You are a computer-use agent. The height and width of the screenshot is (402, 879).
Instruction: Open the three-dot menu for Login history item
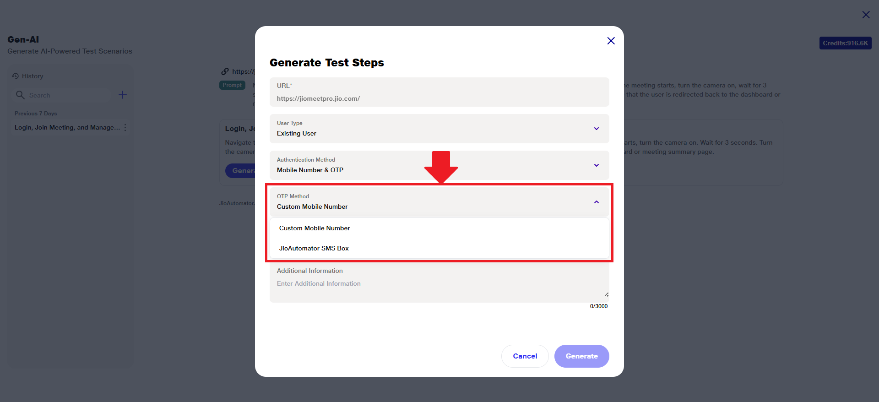point(125,128)
